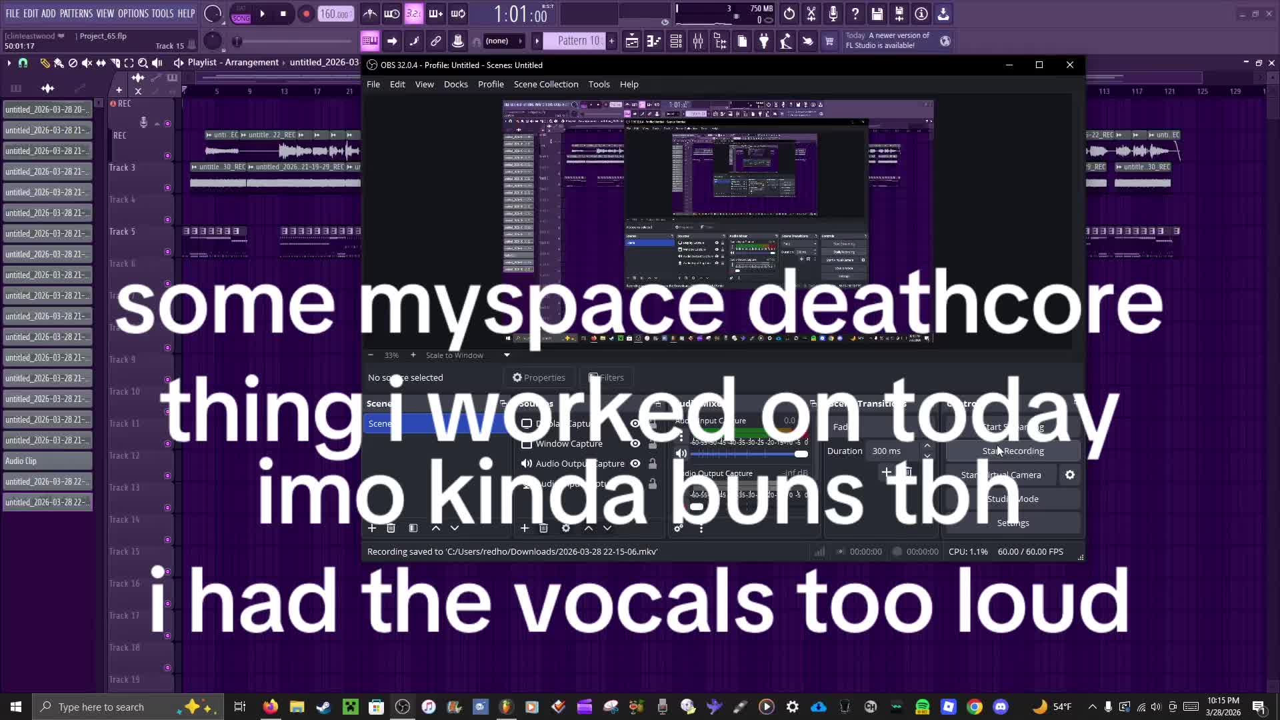Screen dimensions: 1280x720
Task: Open the FL Studio help question mark
Action: point(855,13)
